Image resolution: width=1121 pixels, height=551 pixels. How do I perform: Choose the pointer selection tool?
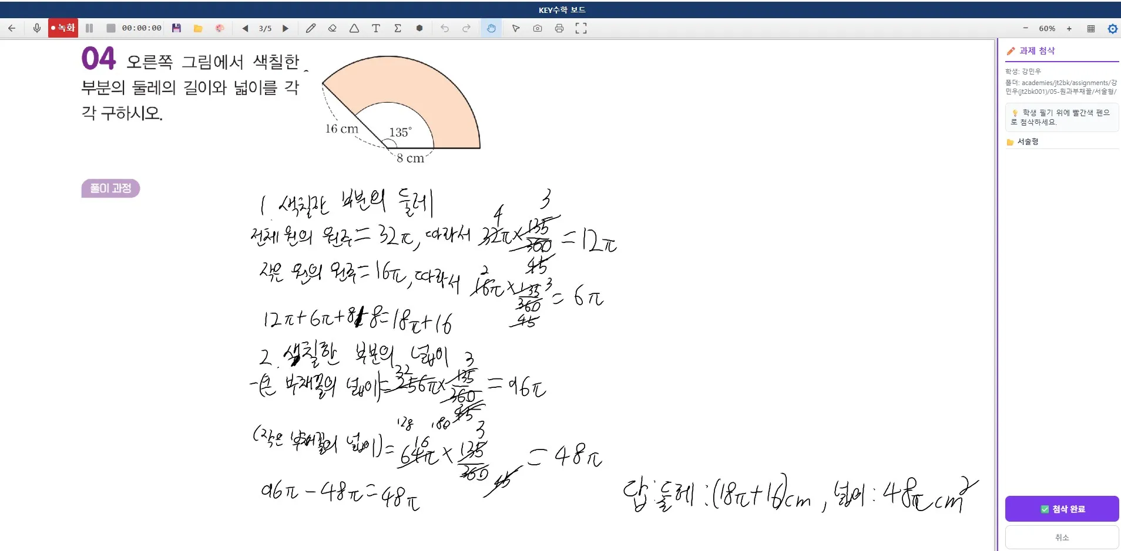[x=516, y=28]
